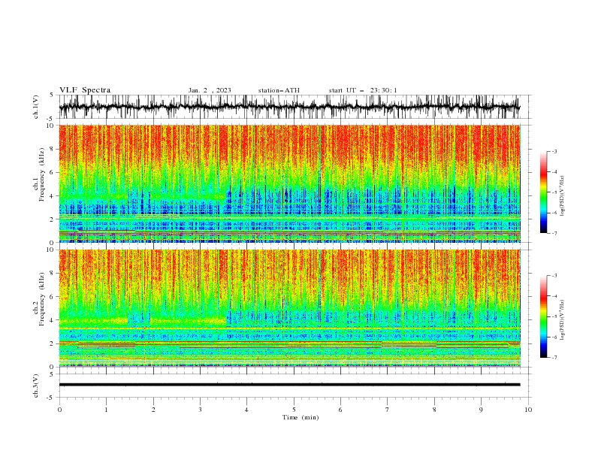Click time axis tick label "1"

point(106,410)
